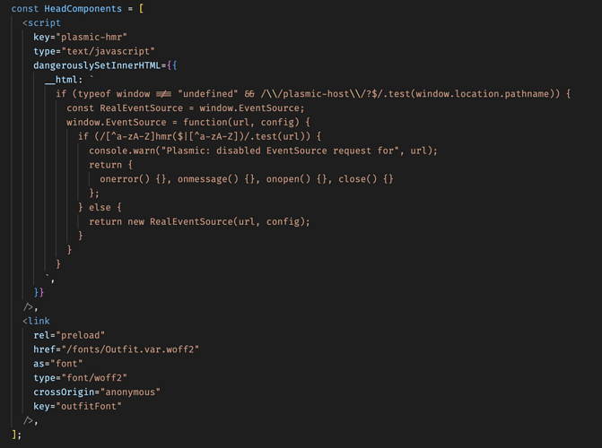602x448 pixels.
Task: Click the hmr regular expression pattern
Action: pos(175,136)
